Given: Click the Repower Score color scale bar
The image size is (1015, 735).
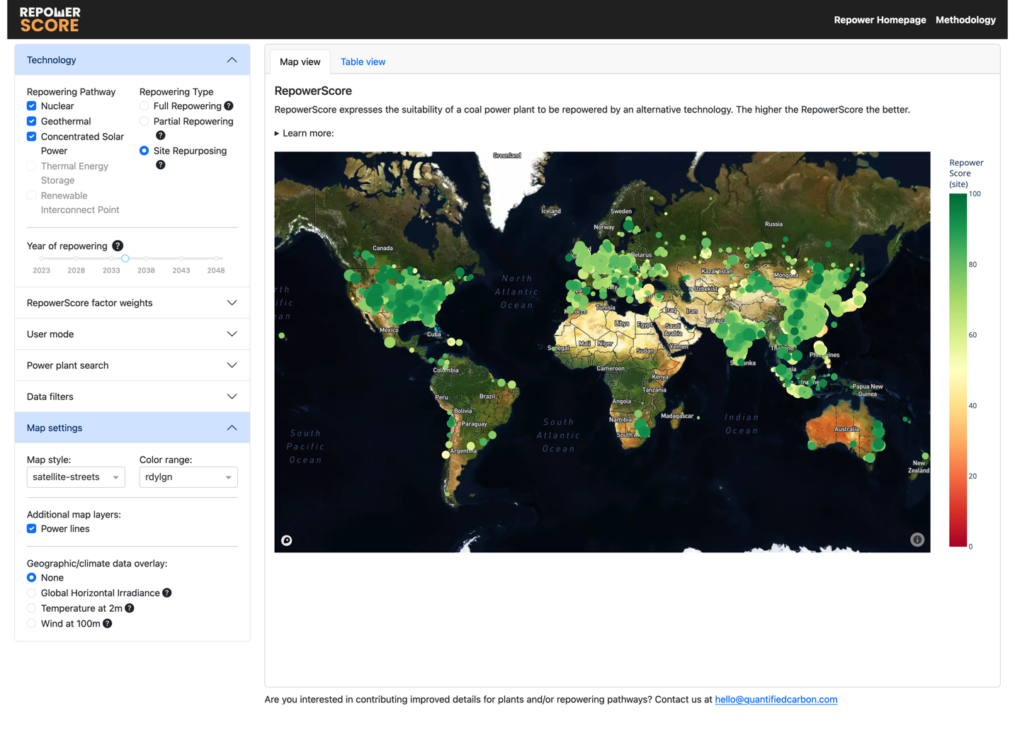Looking at the screenshot, I should (x=958, y=370).
